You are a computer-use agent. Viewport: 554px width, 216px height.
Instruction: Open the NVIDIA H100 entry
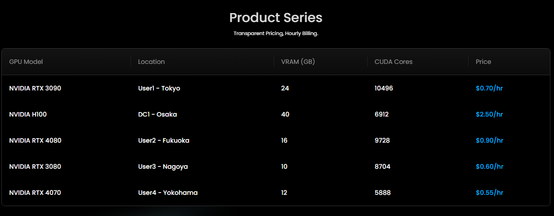28,114
